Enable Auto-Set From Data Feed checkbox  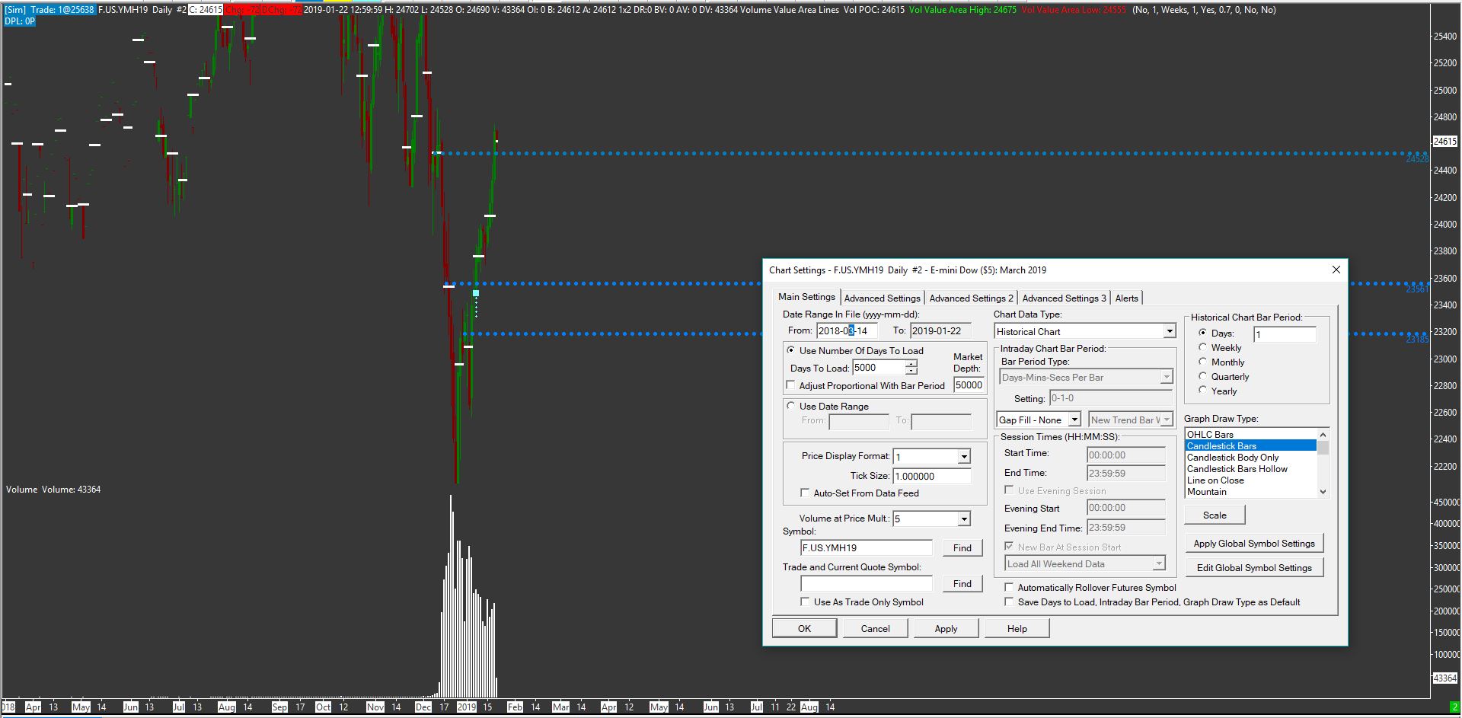[805, 493]
